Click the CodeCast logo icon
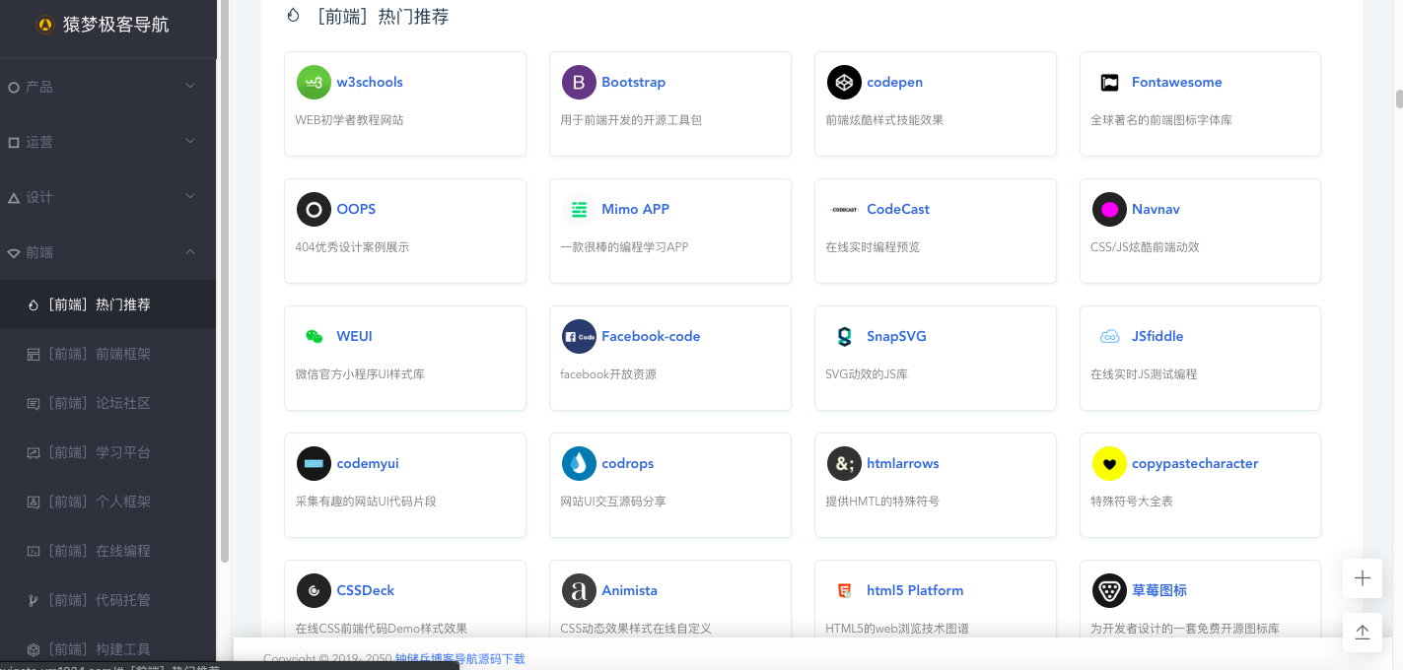This screenshot has height=670, width=1403. click(x=844, y=210)
